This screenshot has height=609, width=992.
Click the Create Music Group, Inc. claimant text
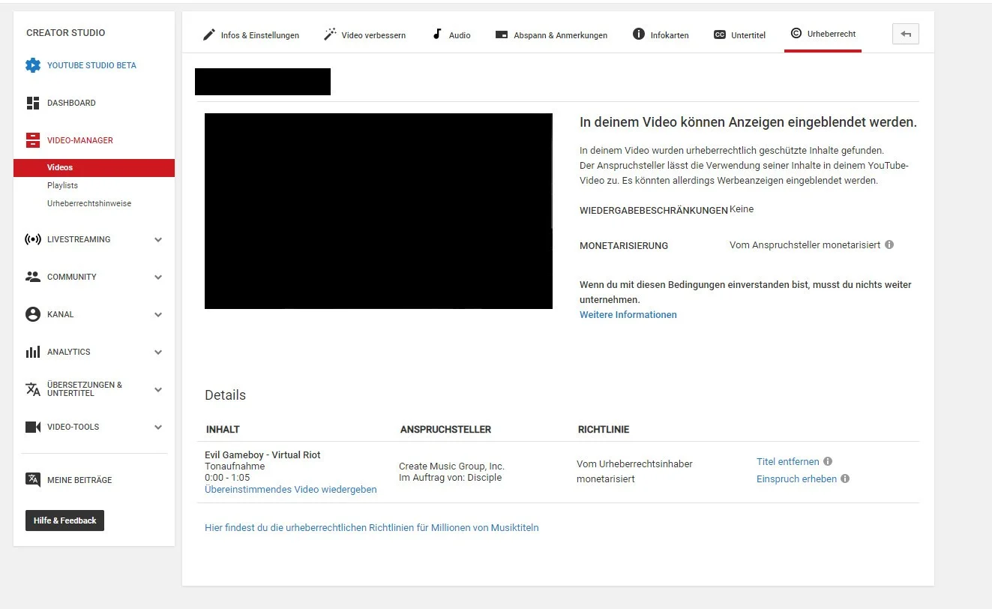coord(451,466)
